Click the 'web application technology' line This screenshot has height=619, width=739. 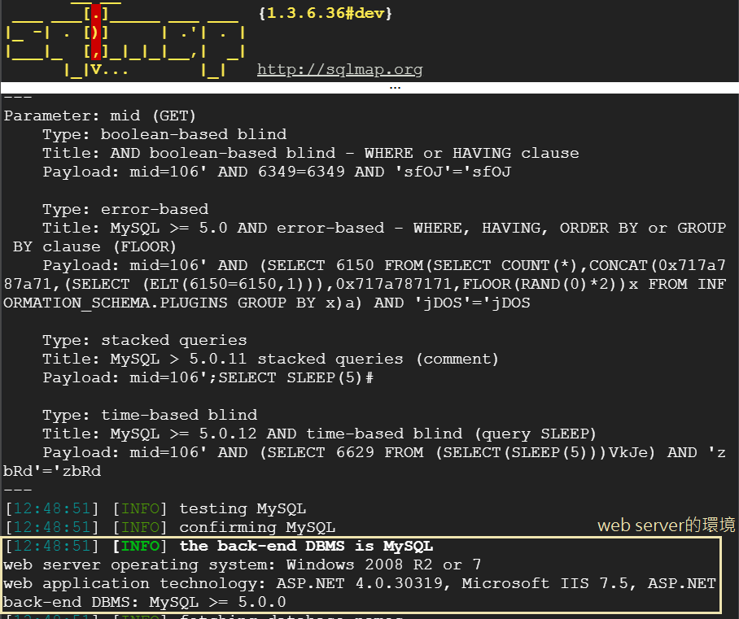(360, 584)
